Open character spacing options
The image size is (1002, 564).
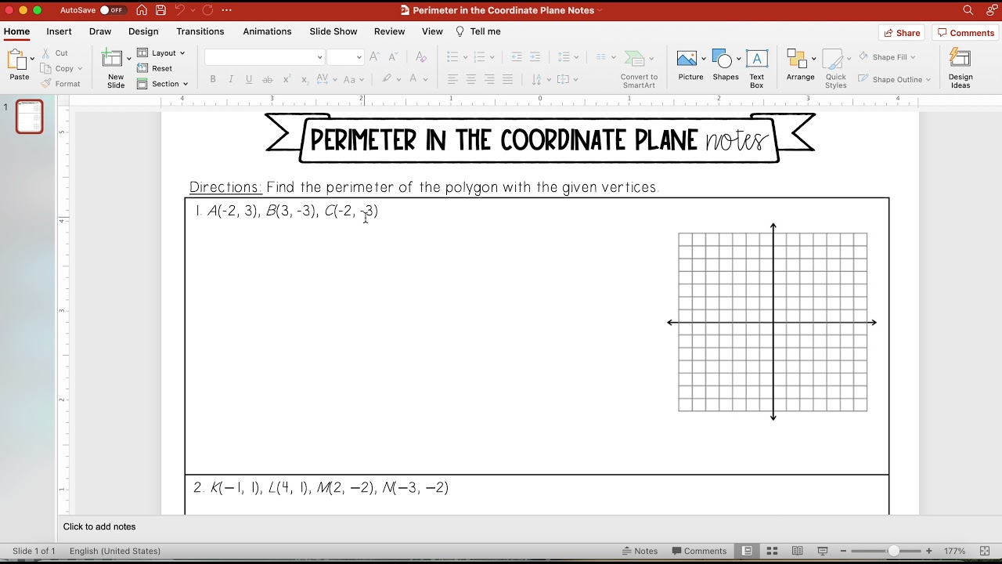click(326, 79)
